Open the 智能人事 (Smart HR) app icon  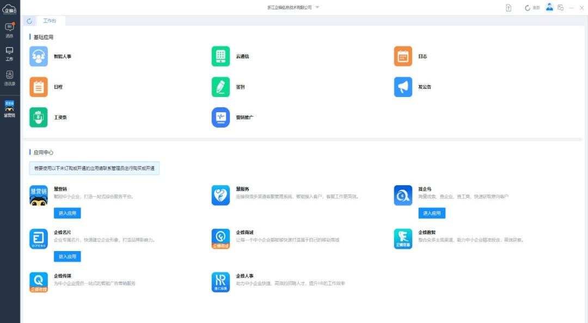(x=38, y=56)
